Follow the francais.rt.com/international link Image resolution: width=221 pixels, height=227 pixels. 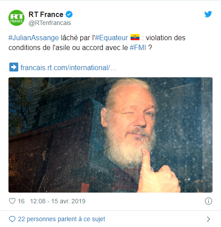pyautogui.click(x=69, y=67)
